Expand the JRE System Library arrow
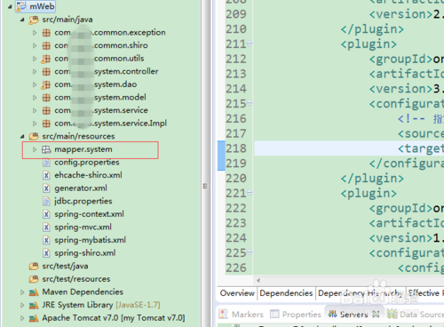444x327 pixels. (22, 305)
